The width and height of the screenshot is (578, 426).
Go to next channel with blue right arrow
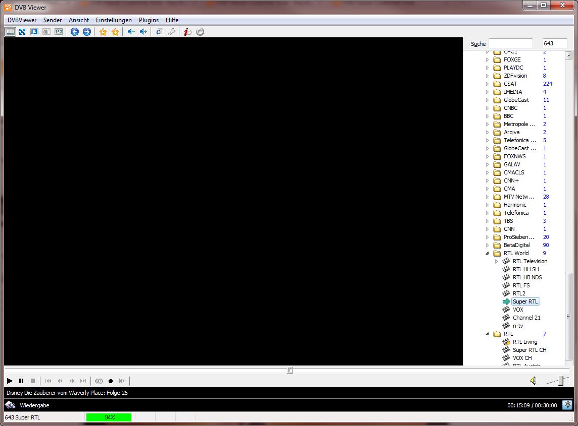[x=86, y=32]
